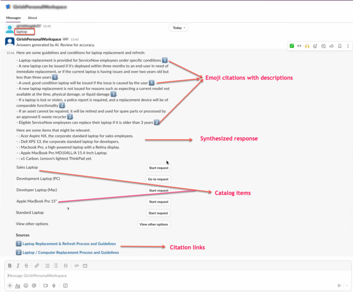Start request for Apple MacBook Pro 15"

pyautogui.click(x=158, y=202)
